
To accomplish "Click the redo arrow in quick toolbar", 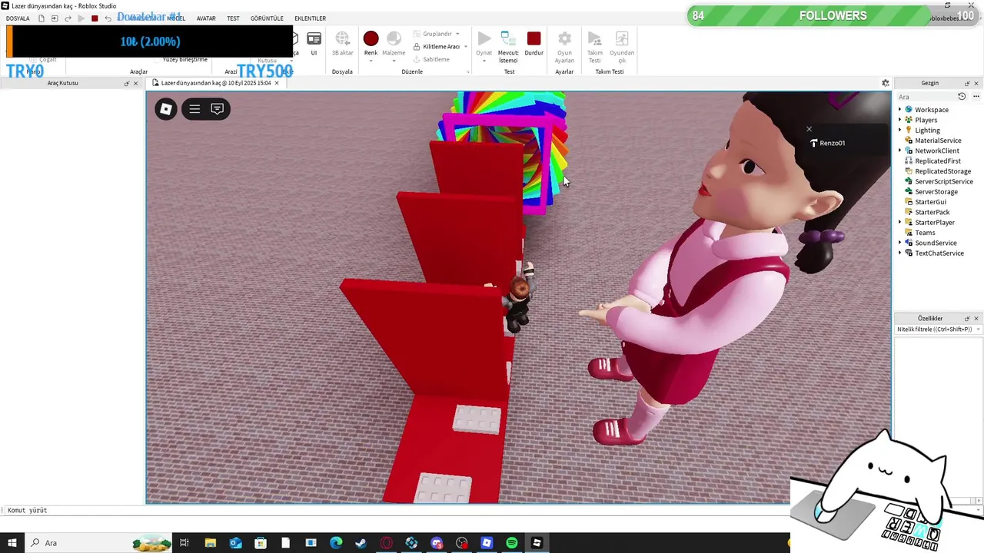I will (68, 18).
